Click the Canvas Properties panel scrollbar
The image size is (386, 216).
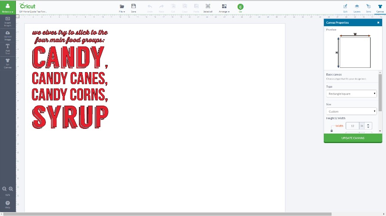380,92
